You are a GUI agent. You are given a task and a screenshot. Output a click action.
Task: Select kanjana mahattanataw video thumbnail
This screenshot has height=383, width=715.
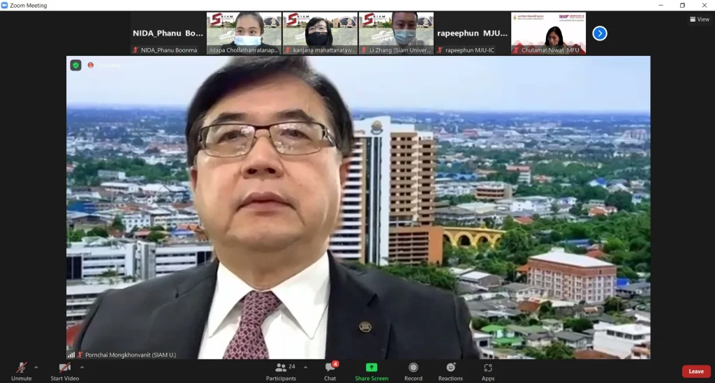tap(320, 33)
